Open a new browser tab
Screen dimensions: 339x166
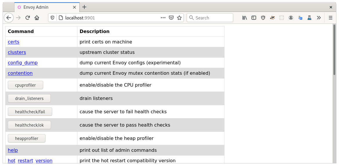[84, 7]
